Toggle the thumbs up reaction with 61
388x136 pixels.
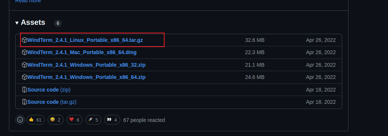point(35,120)
